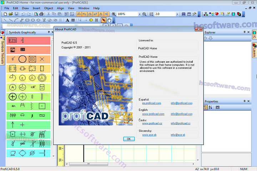The image size is (257, 171).
Task: Open the Help menu
Action: pyautogui.click(x=96, y=8)
